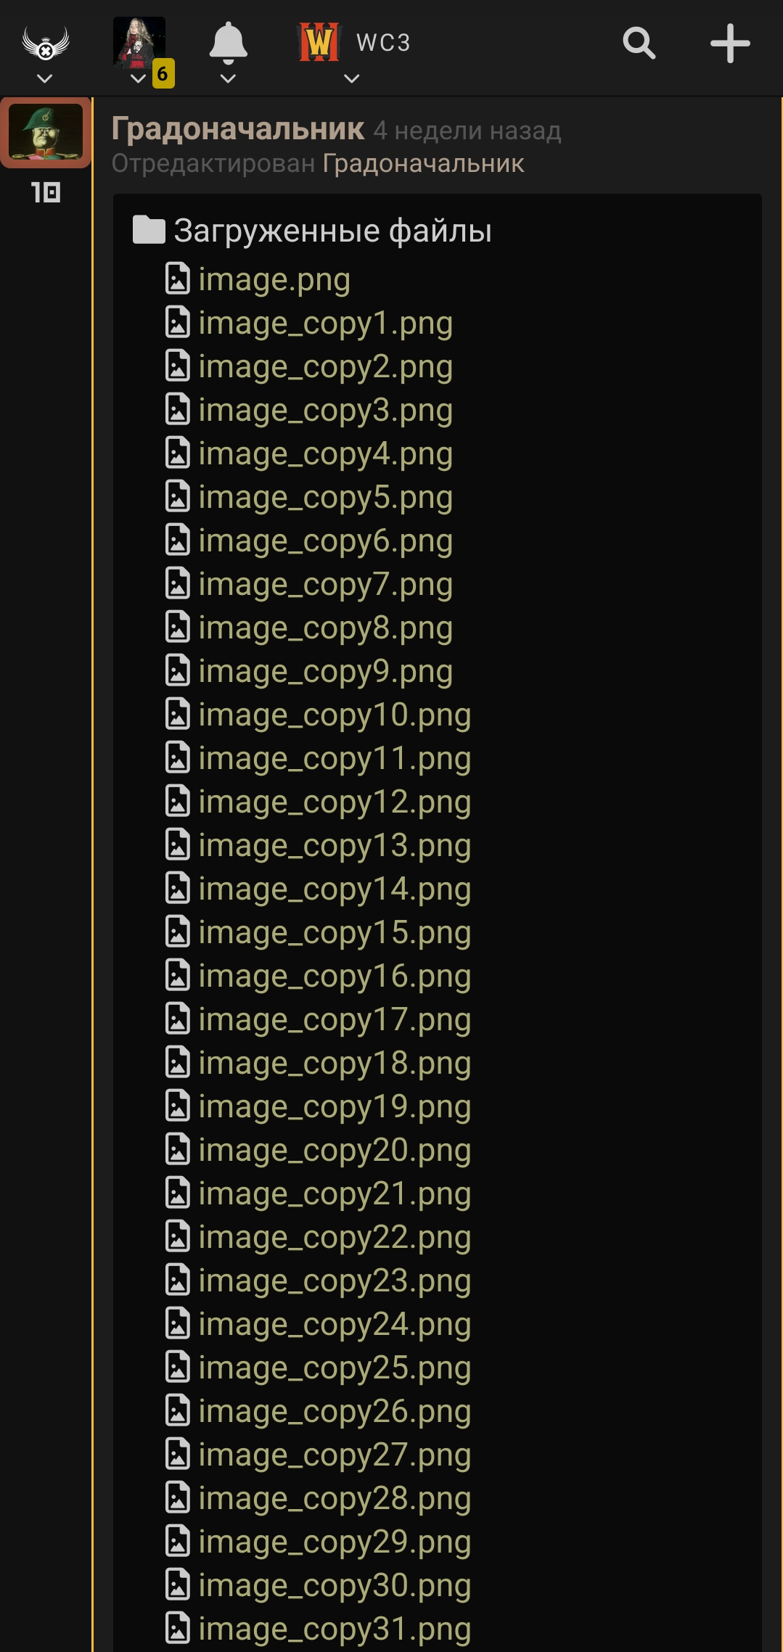
Task: Expand the chevron below the WC3 logo
Action: click(x=352, y=78)
